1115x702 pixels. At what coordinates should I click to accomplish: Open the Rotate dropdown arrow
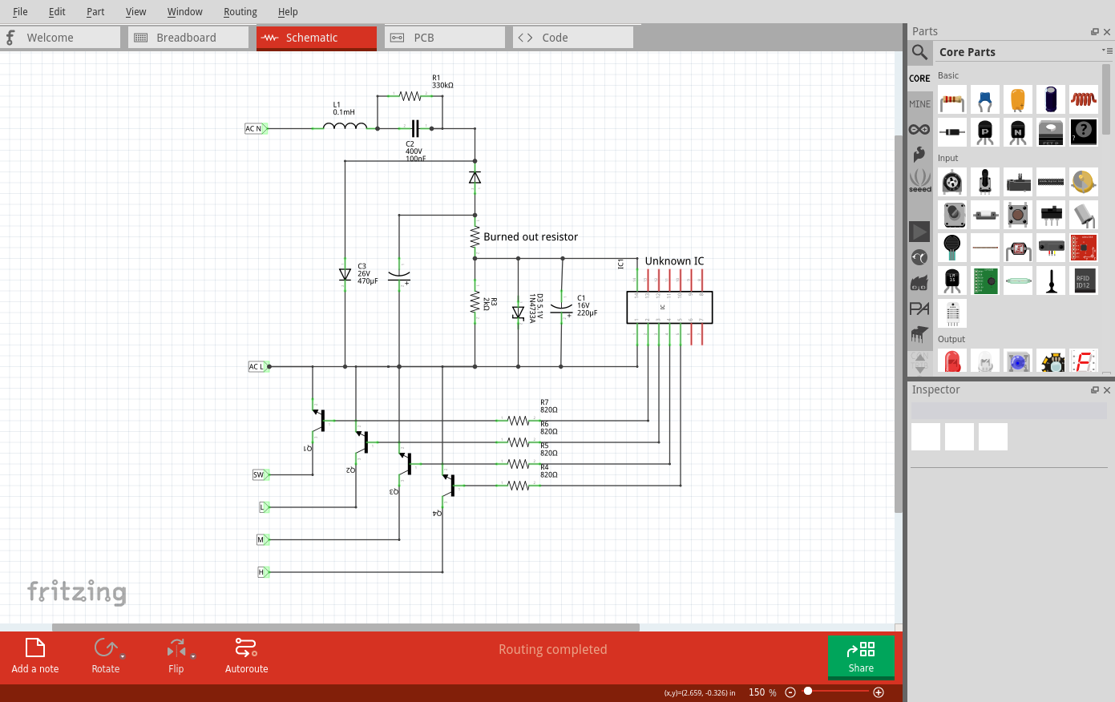[123, 656]
